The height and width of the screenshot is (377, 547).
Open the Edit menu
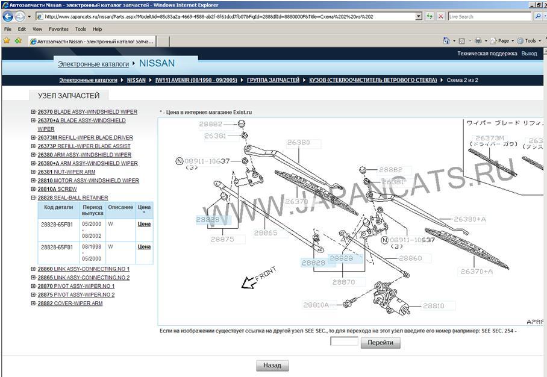(x=22, y=30)
